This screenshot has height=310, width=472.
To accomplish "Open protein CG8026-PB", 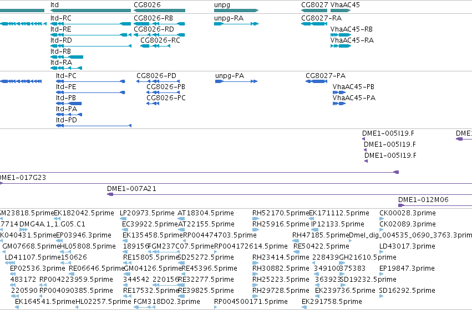I will coord(166,87).
